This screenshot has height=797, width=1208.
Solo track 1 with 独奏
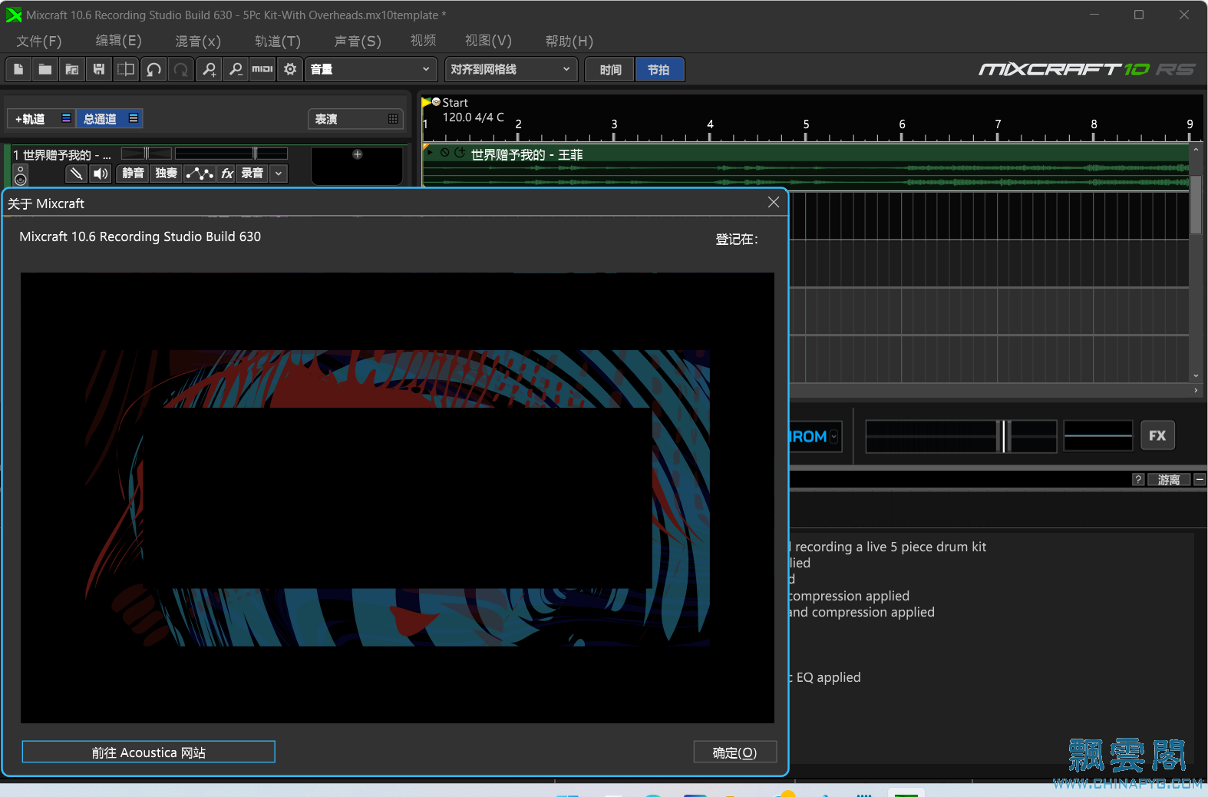click(x=166, y=174)
